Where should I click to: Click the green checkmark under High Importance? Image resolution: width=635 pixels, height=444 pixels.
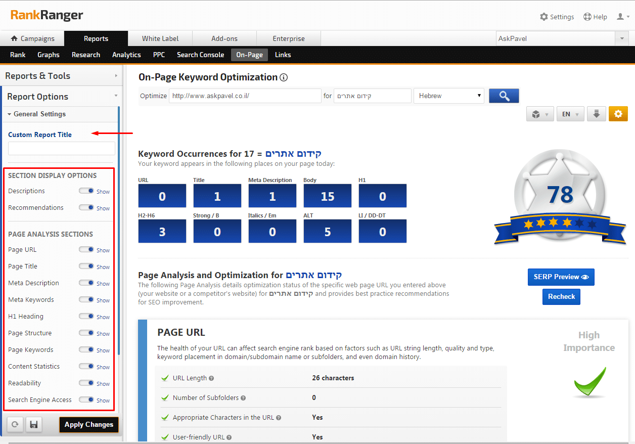[589, 382]
